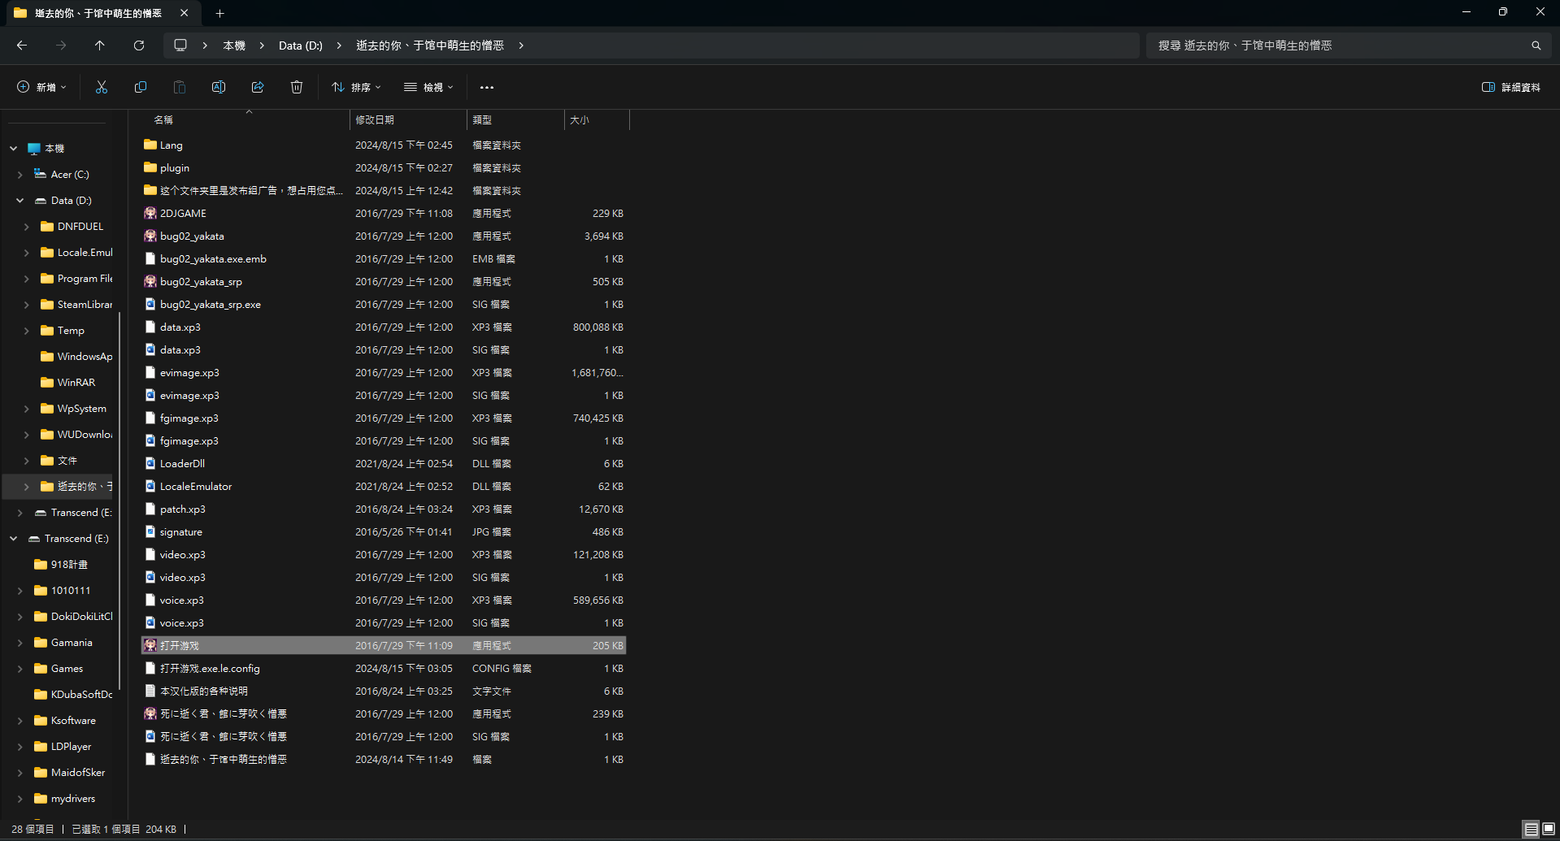Screen dimensions: 1560x841
Task: Navigate up one folder level
Action: coord(100,46)
